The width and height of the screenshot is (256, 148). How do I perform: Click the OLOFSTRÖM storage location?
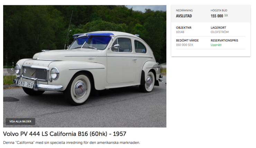pyautogui.click(x=220, y=32)
